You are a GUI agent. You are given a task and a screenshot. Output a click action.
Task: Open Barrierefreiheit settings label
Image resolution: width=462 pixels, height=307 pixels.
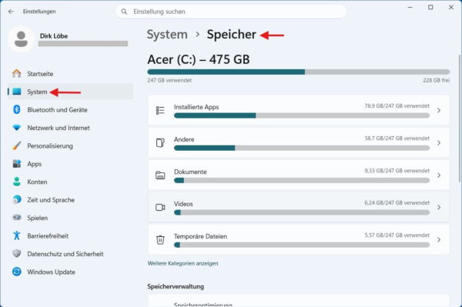[48, 235]
